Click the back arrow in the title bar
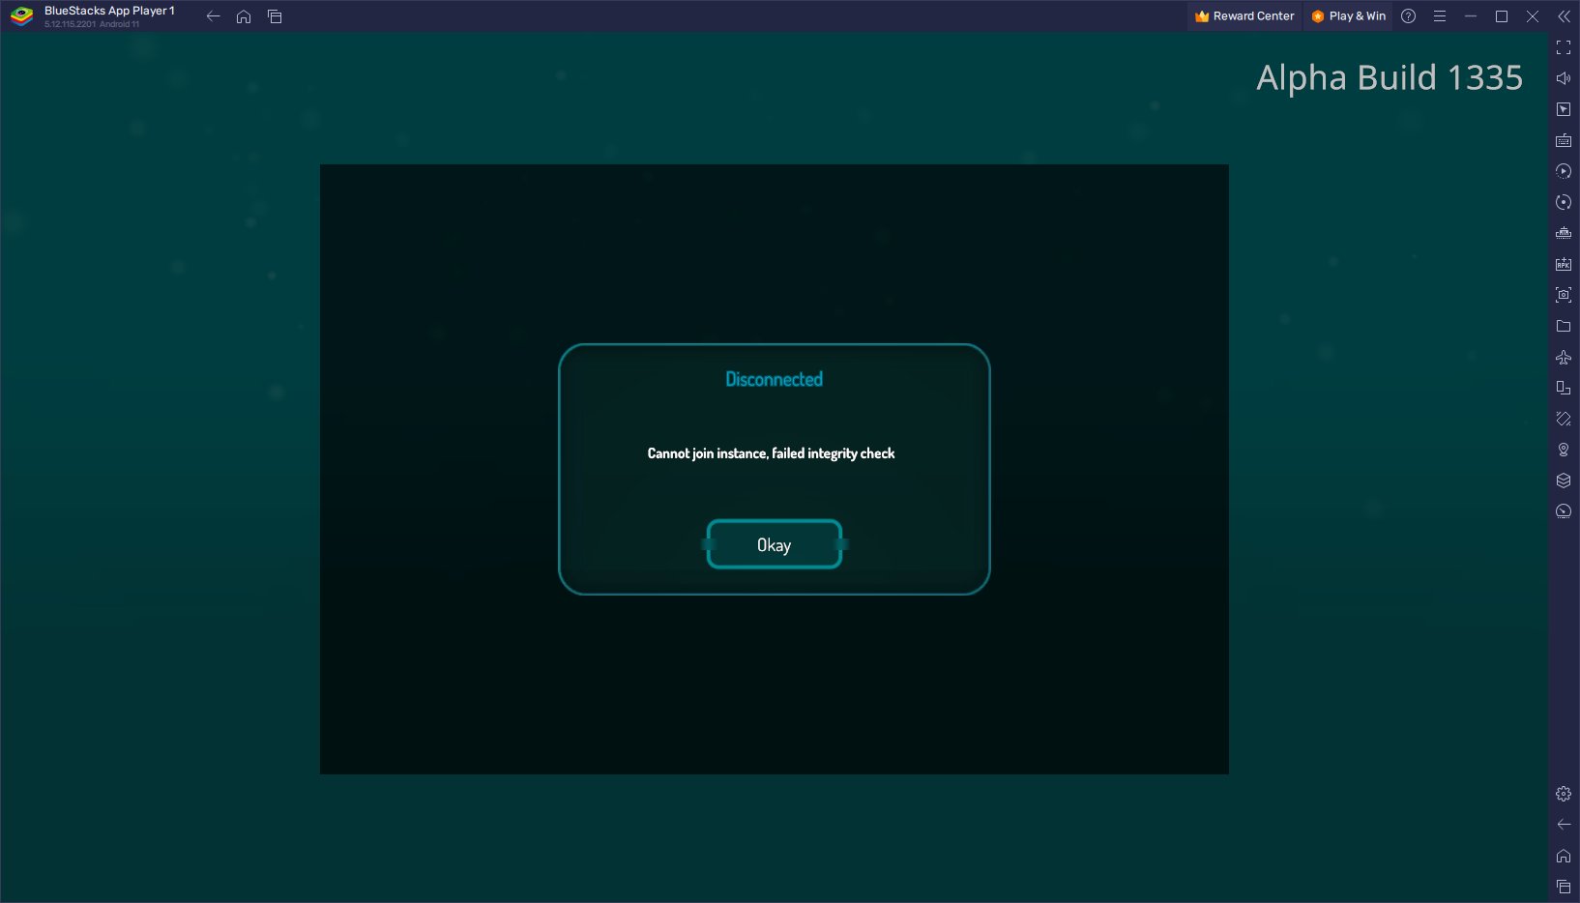The image size is (1580, 903). coord(214,16)
